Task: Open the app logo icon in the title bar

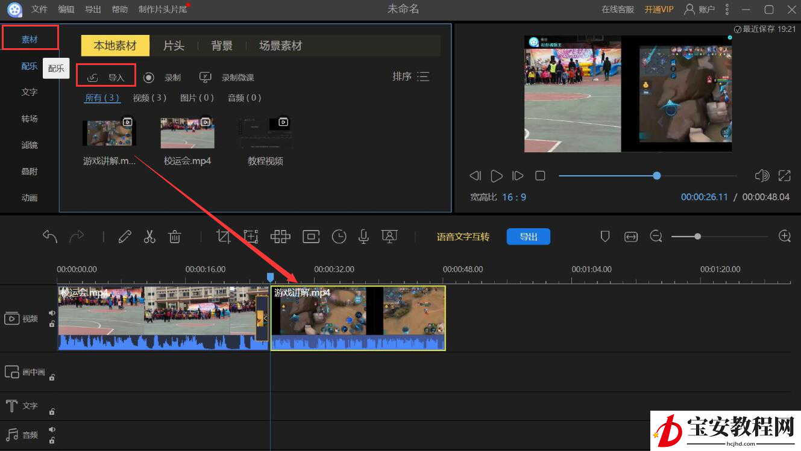Action: [x=14, y=9]
